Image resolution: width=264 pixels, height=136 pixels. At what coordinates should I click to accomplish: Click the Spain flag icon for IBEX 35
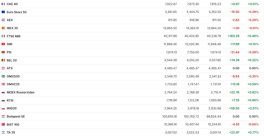[3, 28]
